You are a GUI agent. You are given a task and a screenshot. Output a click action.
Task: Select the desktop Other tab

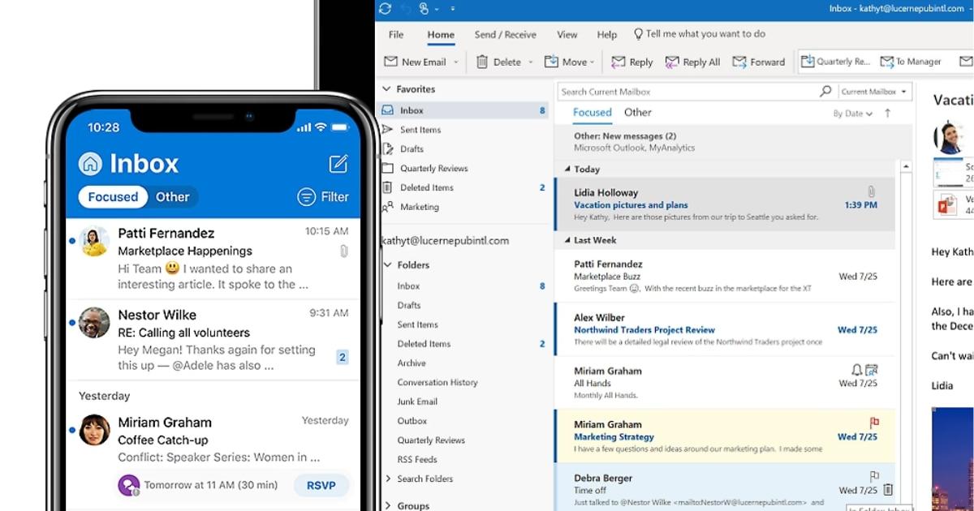coord(638,113)
